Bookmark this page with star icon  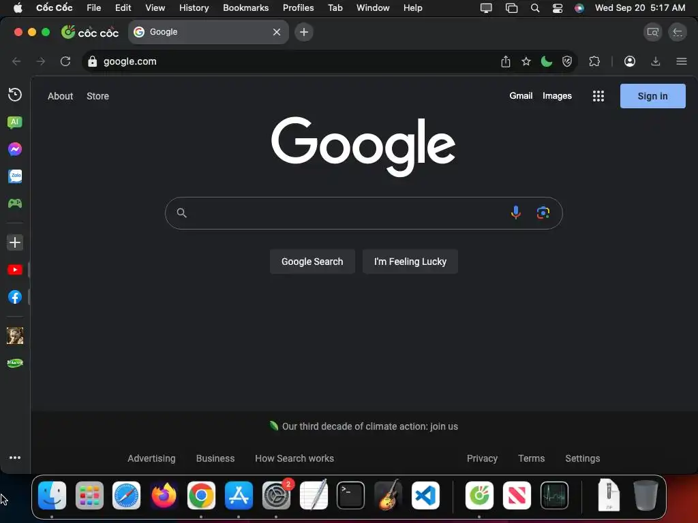pos(526,61)
